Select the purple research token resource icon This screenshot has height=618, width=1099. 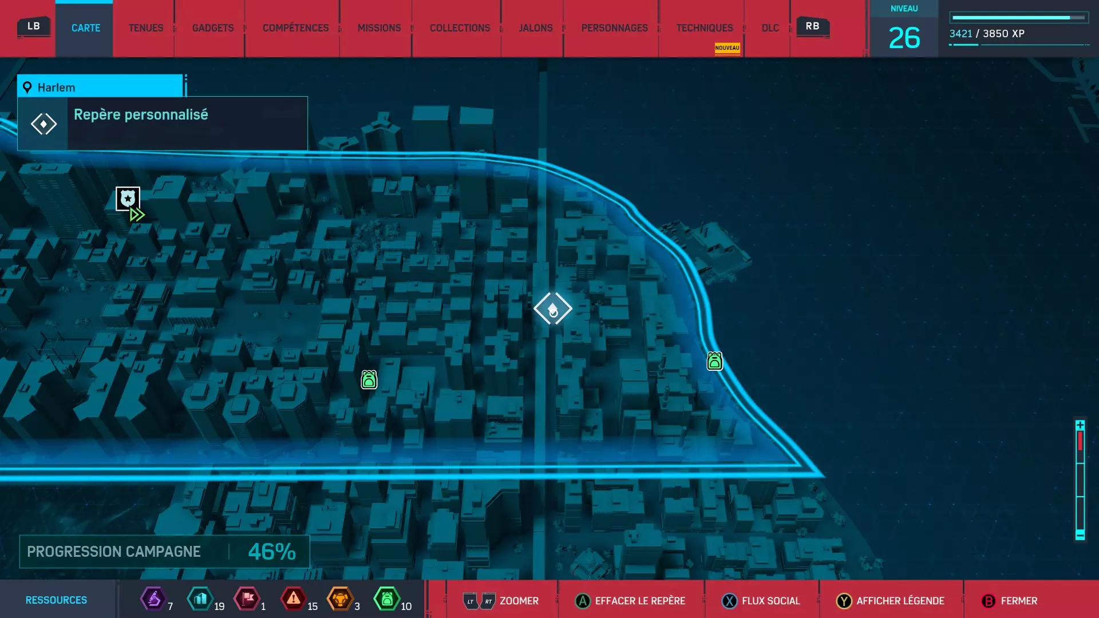pyautogui.click(x=153, y=599)
